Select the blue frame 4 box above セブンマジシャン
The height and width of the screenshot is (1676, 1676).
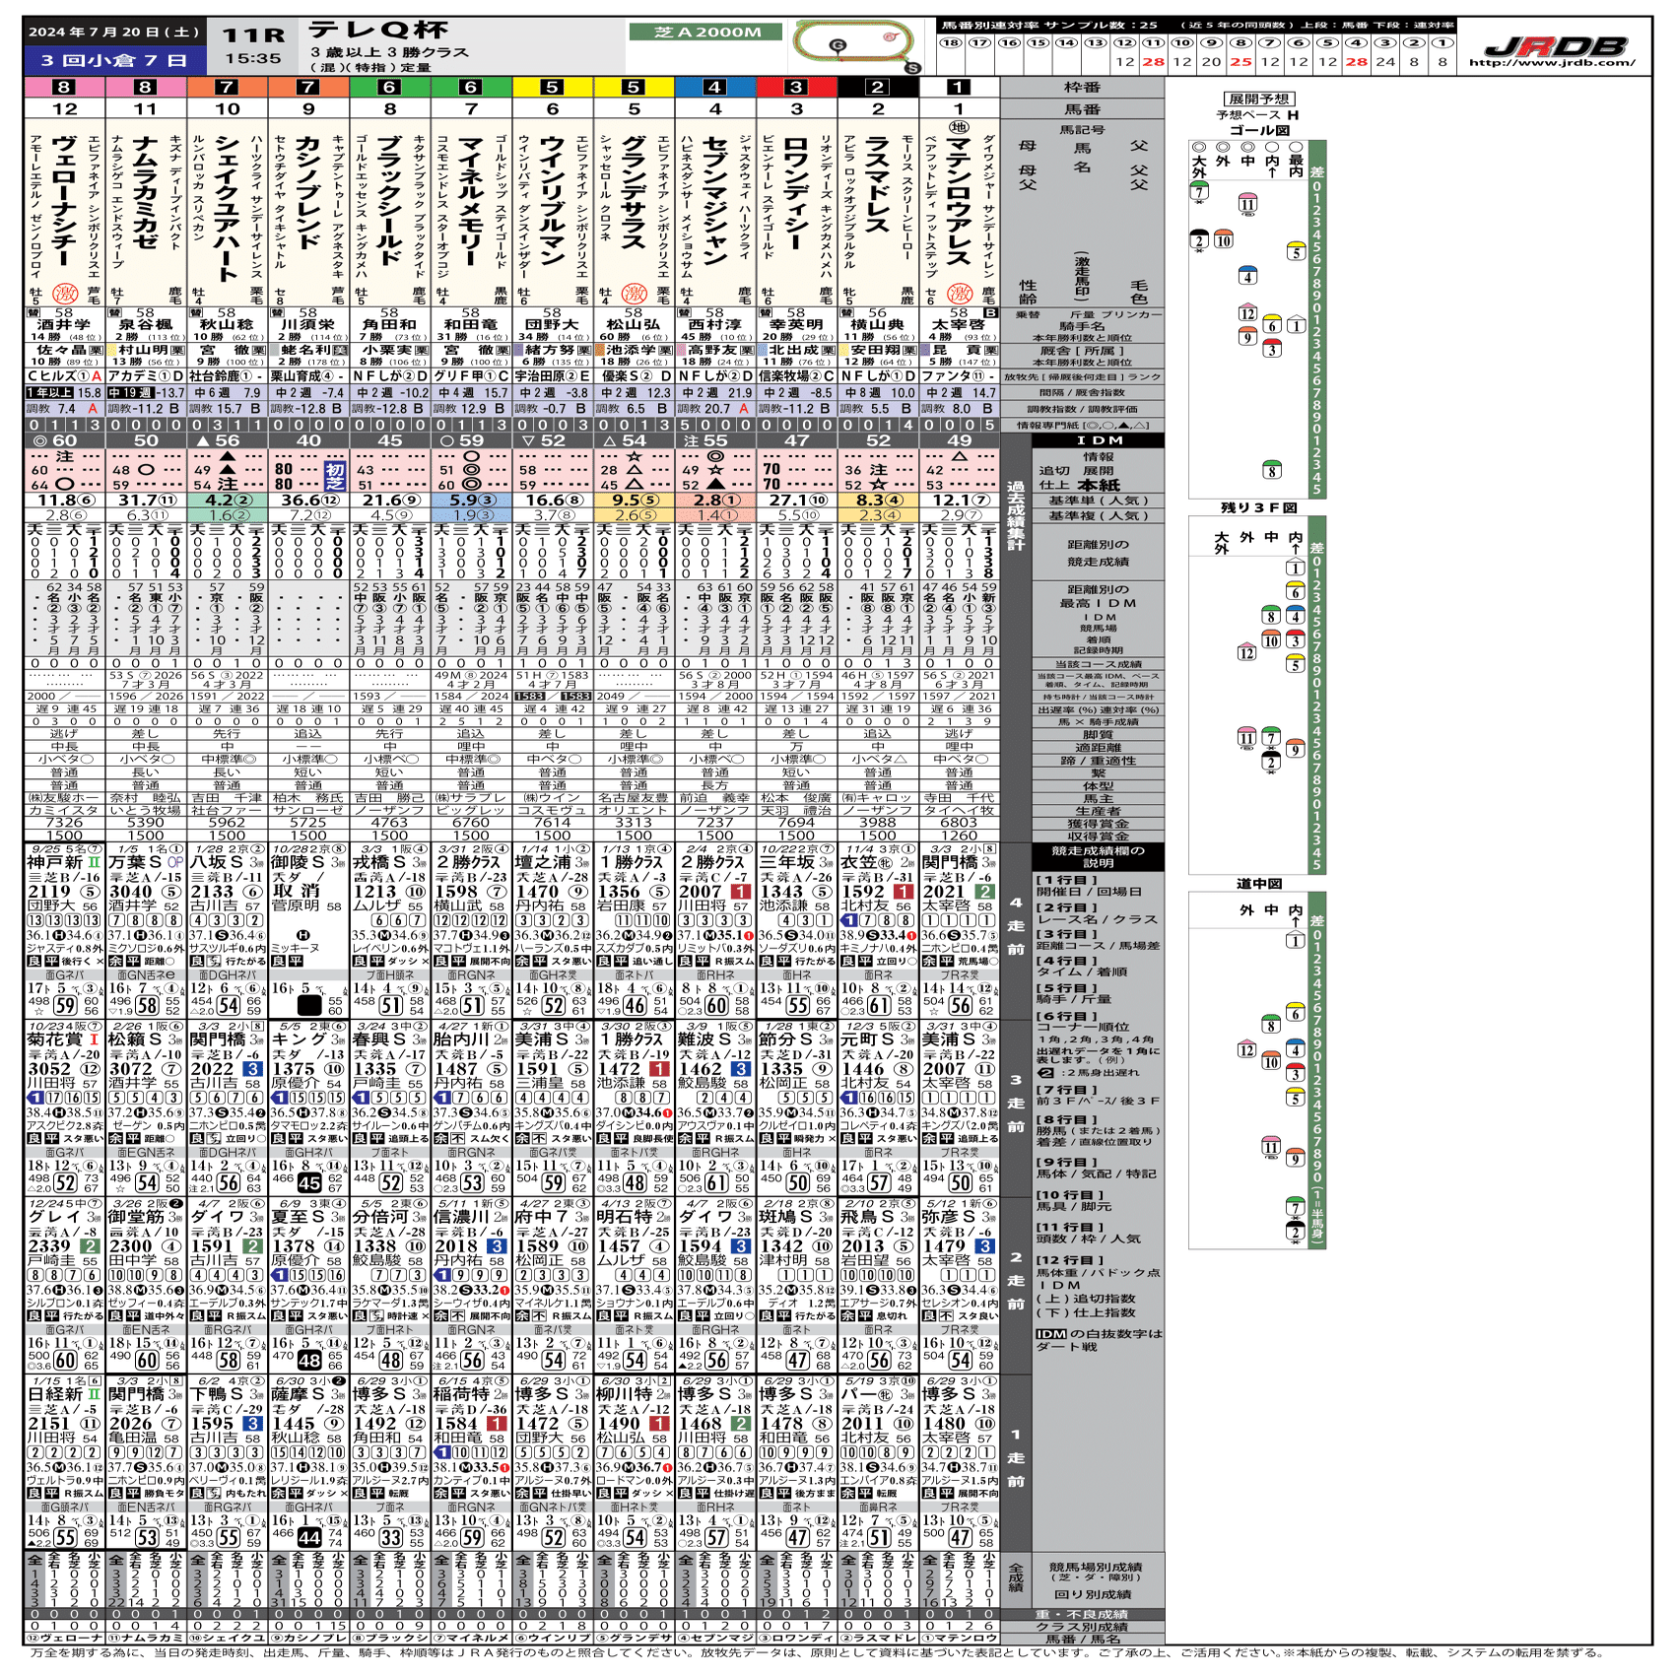coord(715,87)
